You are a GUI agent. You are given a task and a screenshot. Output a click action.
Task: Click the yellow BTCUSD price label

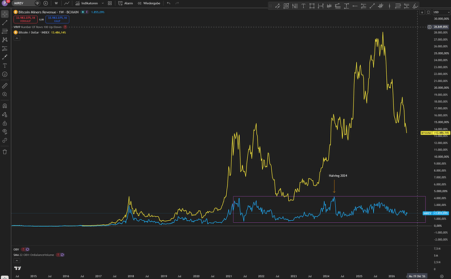(435, 133)
